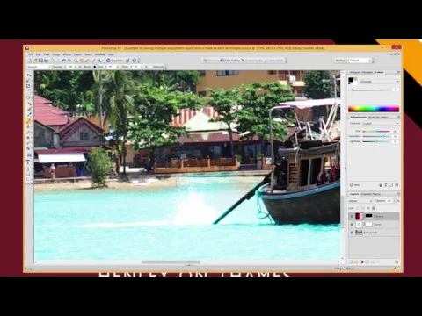Viewport: 422px width, 316px height.
Task: Click the Saturation slider in Adjustments panel
Action: [x=376, y=136]
